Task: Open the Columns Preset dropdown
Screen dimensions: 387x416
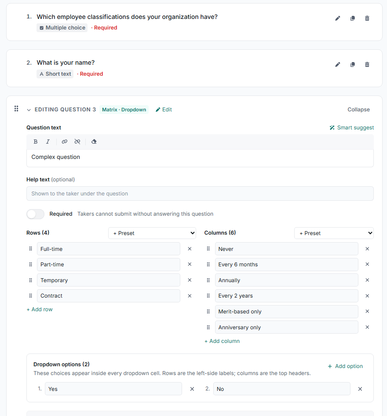Action: click(334, 233)
